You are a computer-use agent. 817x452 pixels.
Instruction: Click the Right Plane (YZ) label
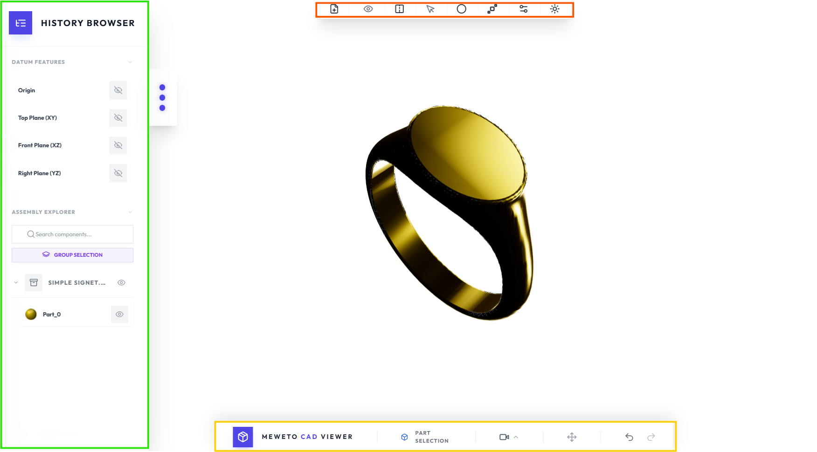tap(39, 173)
